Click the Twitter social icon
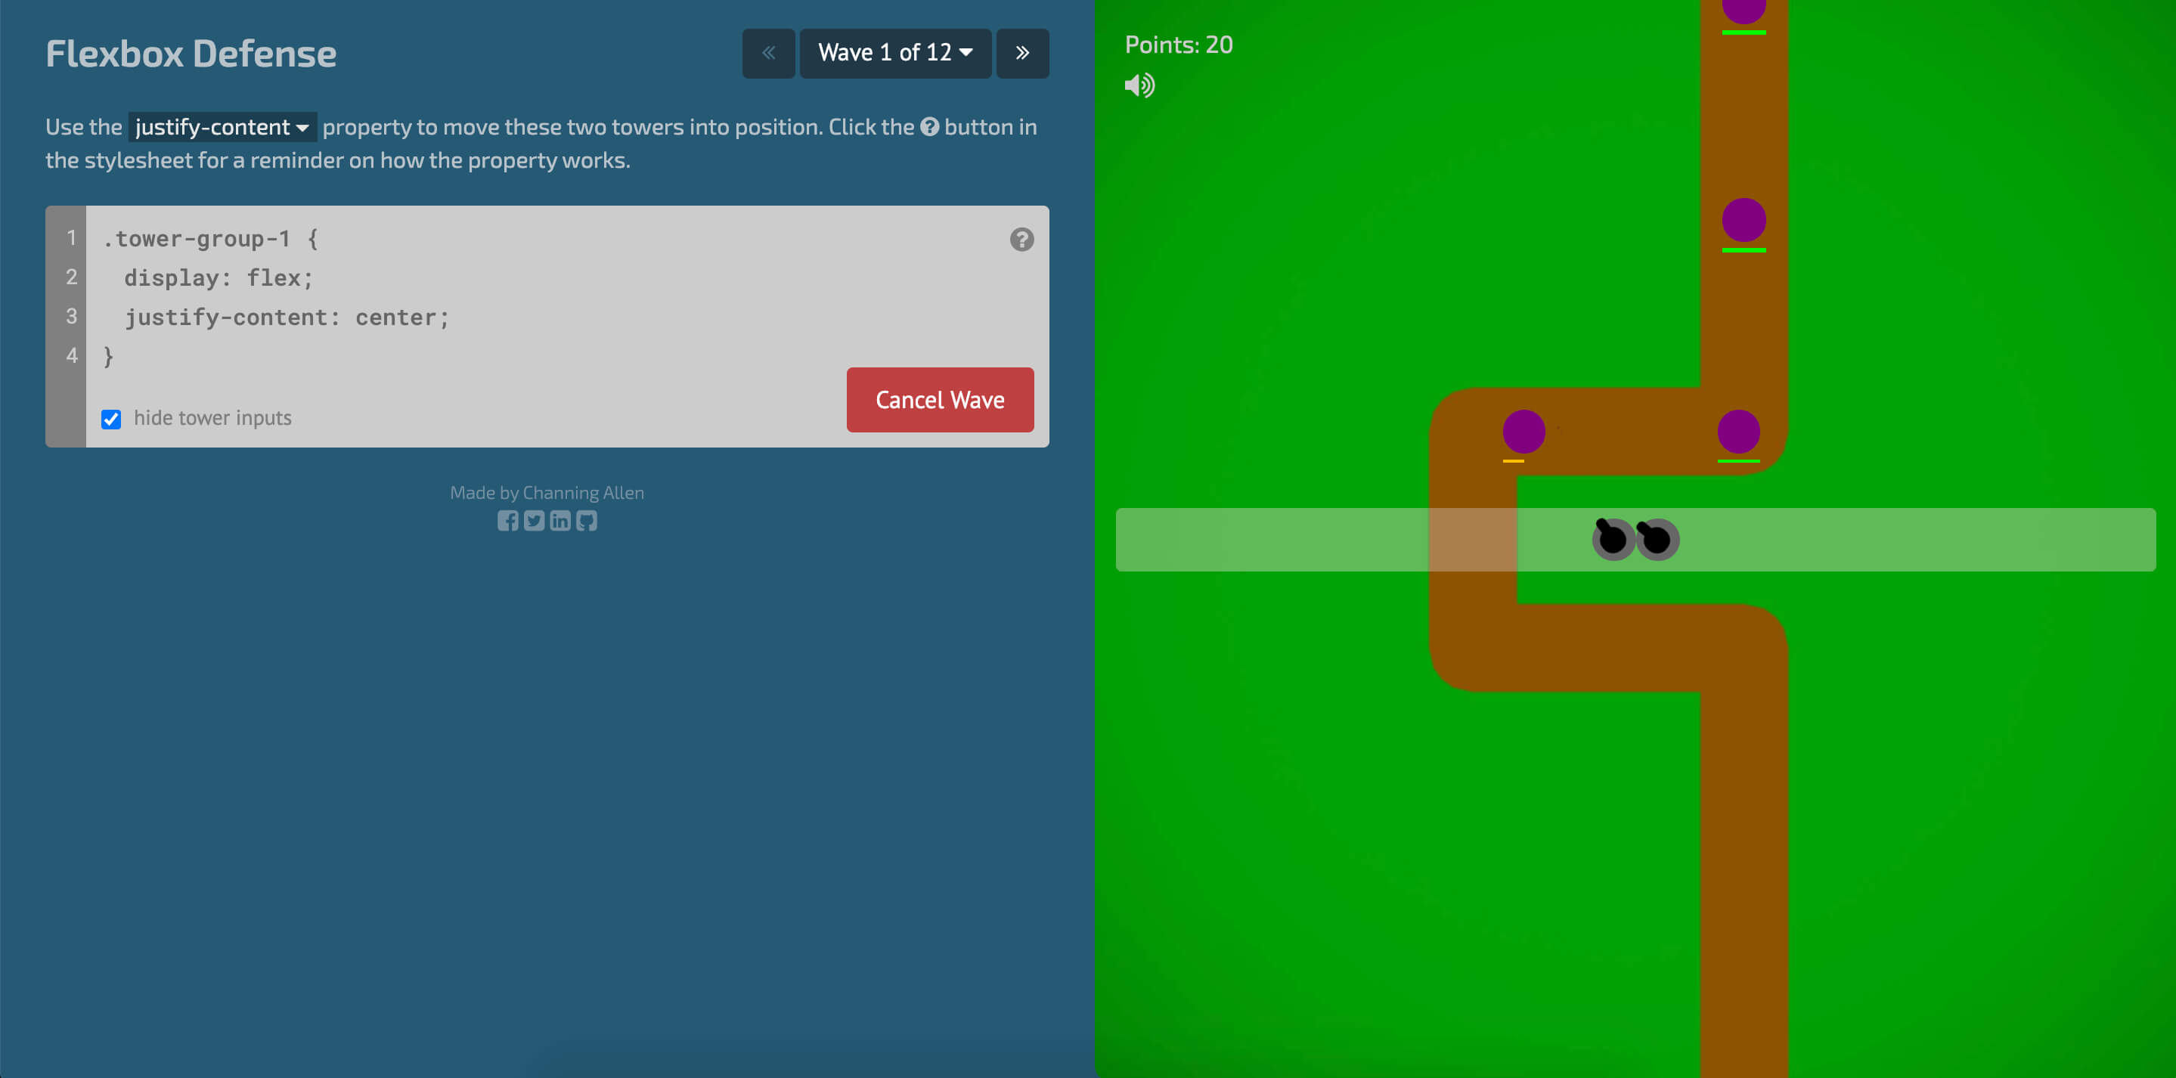Screen dimensions: 2176x1078 [533, 520]
